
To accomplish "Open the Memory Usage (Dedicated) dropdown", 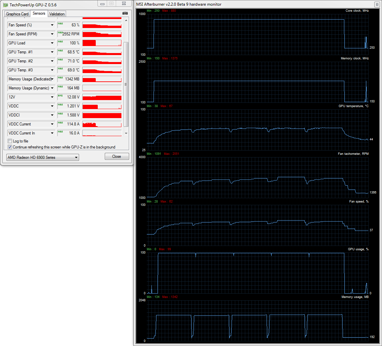I will coord(52,79).
